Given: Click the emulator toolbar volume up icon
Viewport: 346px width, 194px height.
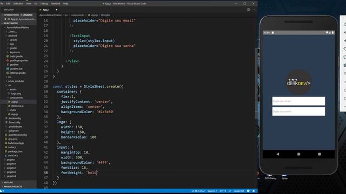Looking at the screenshot, I should click(344, 32).
